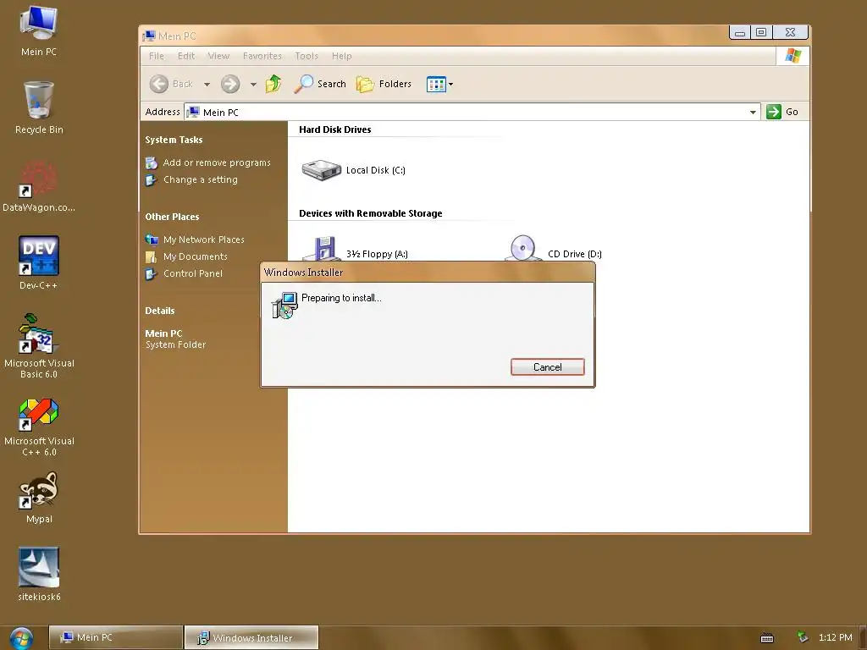This screenshot has width=867, height=650.
Task: Select Local Disk (C:) drive
Action: pyautogui.click(x=354, y=170)
